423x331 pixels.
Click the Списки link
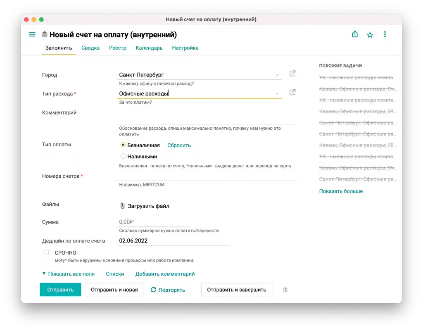tap(115, 274)
